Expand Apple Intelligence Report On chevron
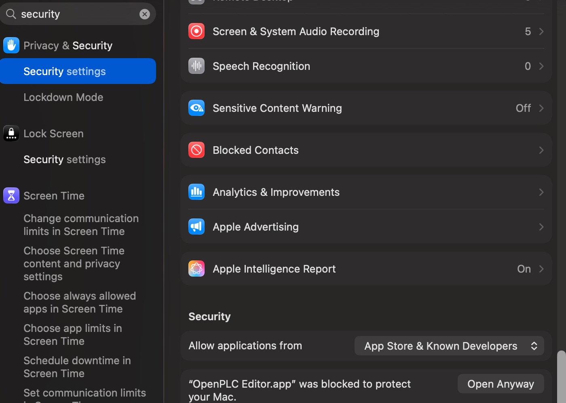Viewport: 566px width, 403px height. tap(541, 269)
